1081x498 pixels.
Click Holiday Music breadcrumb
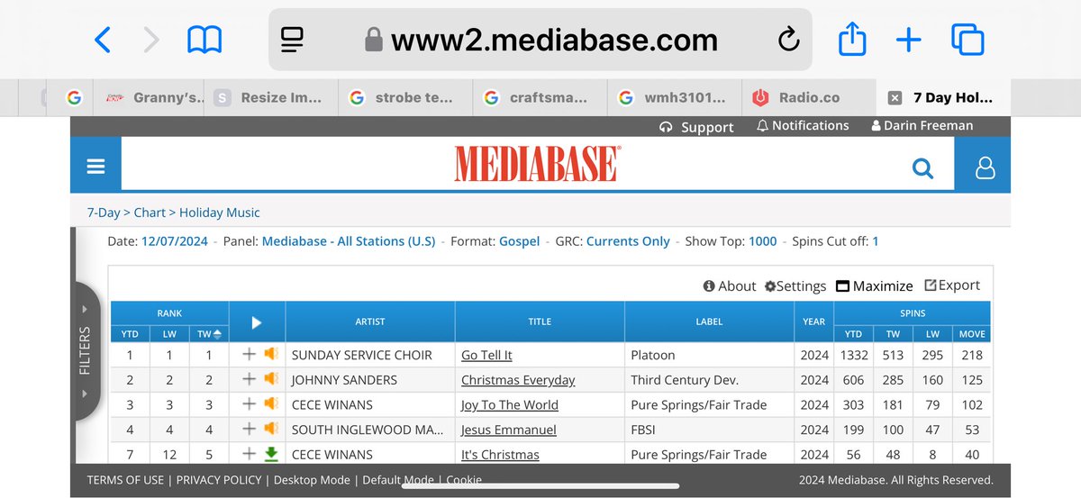(x=220, y=213)
